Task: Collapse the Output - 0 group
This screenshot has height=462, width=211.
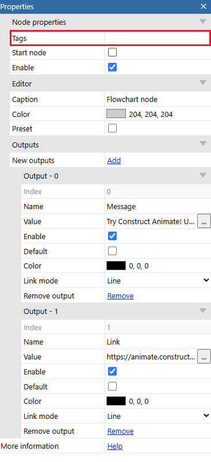Action: point(203,176)
